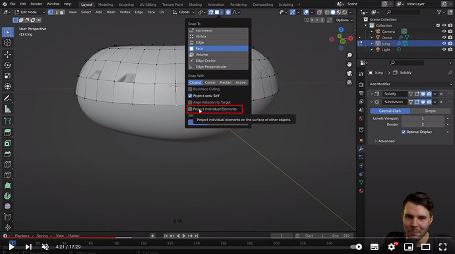
Task: Click the Zoom viewport icon
Action: click(x=349, y=55)
